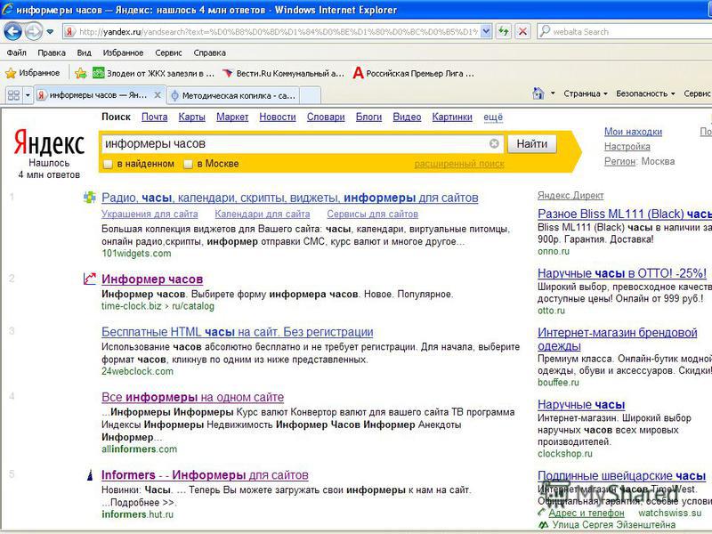Open the Страница dropdown menu
The width and height of the screenshot is (712, 534).
point(586,93)
